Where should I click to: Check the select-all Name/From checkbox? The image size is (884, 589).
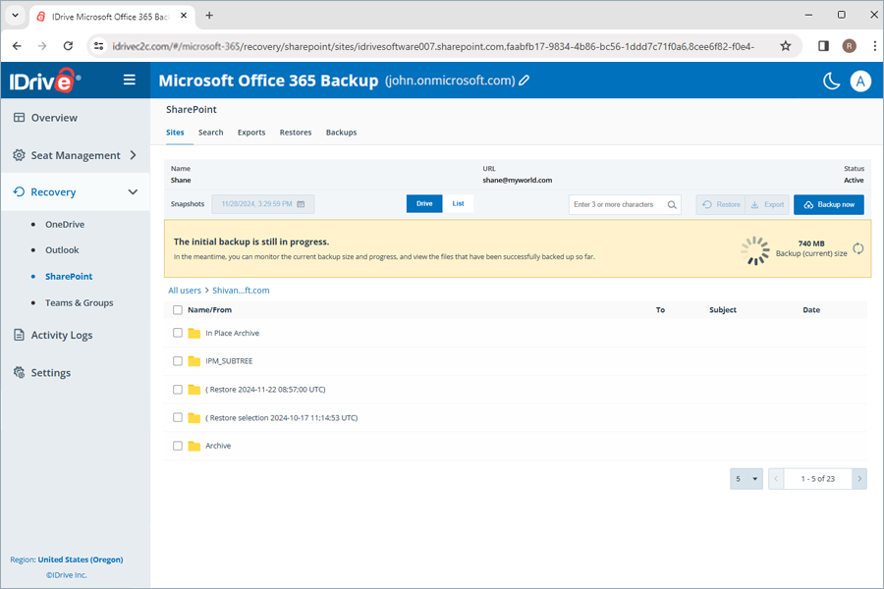(178, 309)
